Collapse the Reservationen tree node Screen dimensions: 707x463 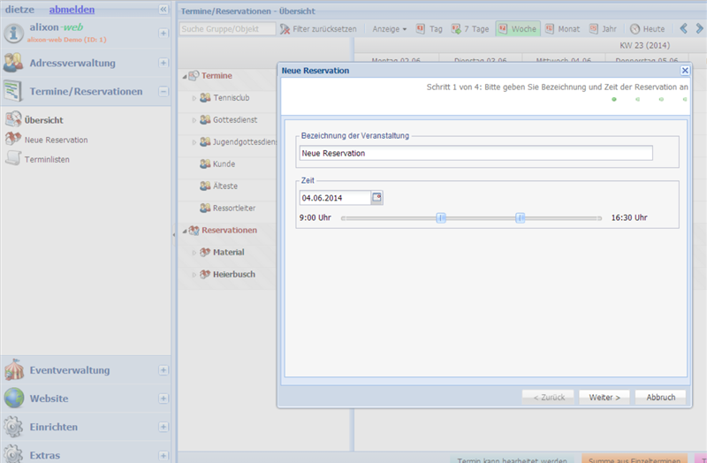[185, 231]
